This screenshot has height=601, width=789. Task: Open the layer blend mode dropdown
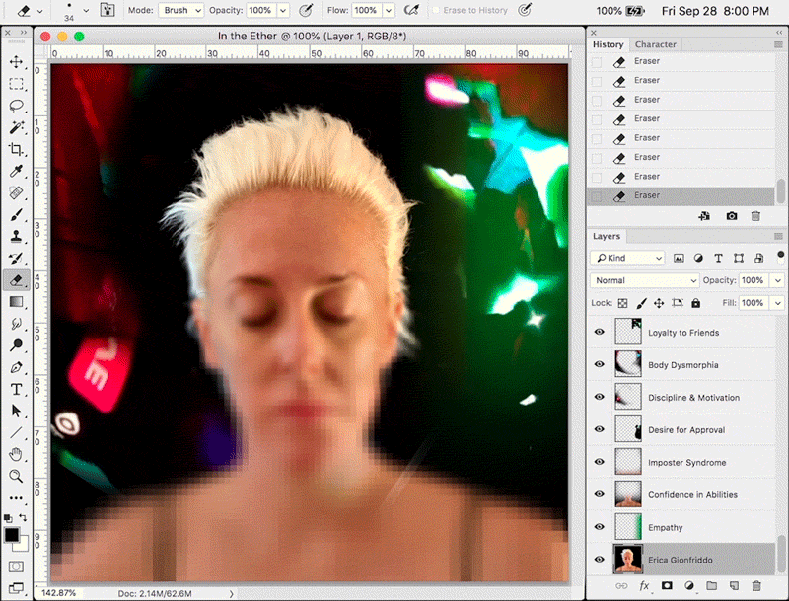[x=645, y=280]
